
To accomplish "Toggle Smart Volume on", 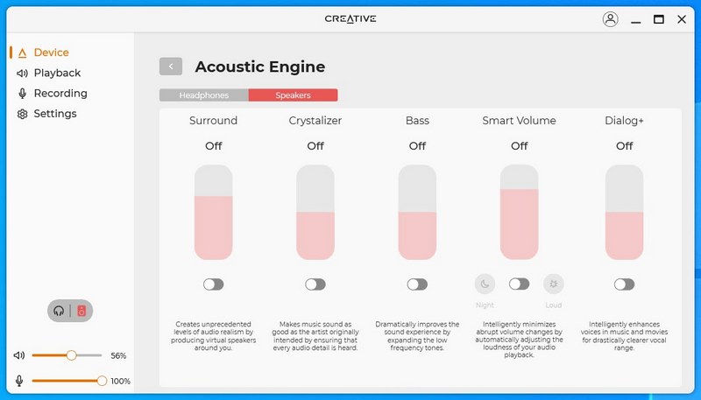I will (x=519, y=284).
